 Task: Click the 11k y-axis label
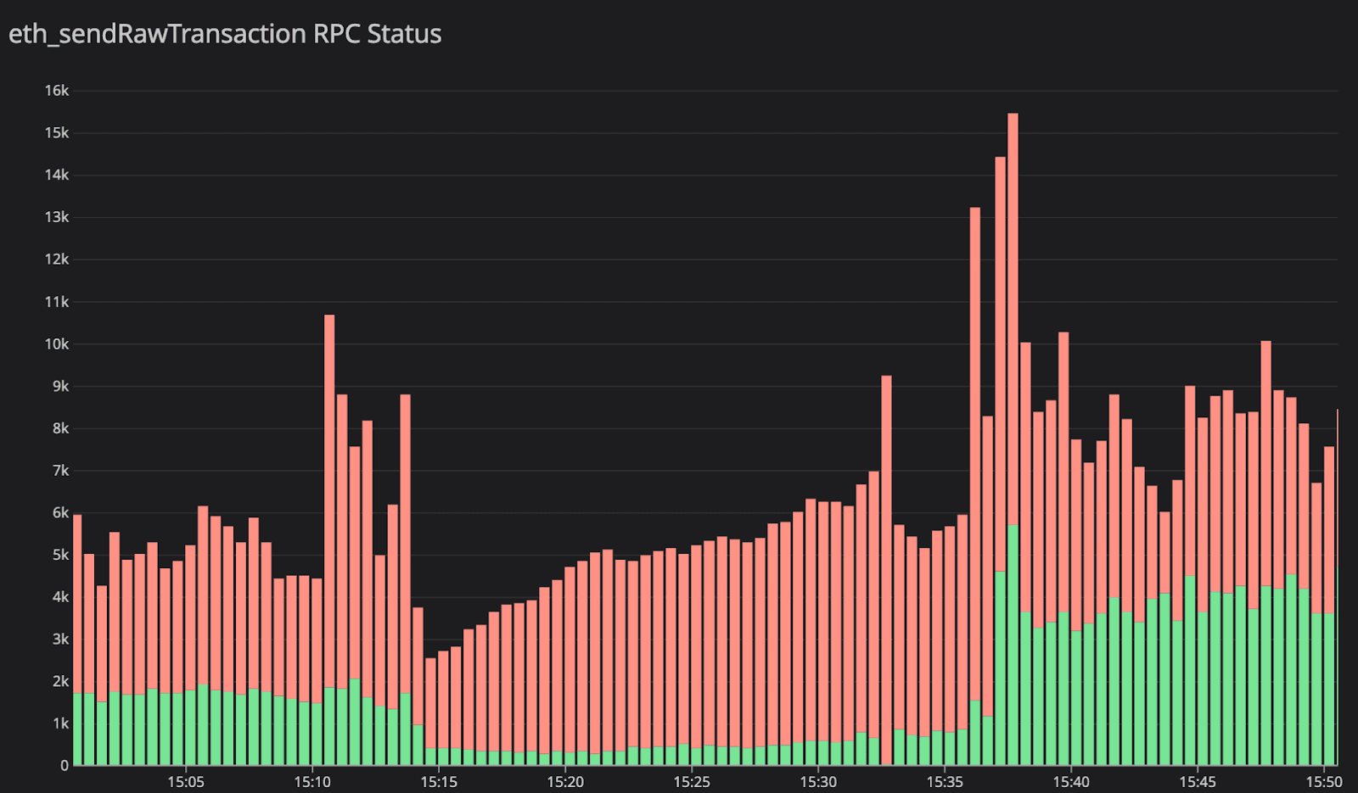[x=57, y=302]
